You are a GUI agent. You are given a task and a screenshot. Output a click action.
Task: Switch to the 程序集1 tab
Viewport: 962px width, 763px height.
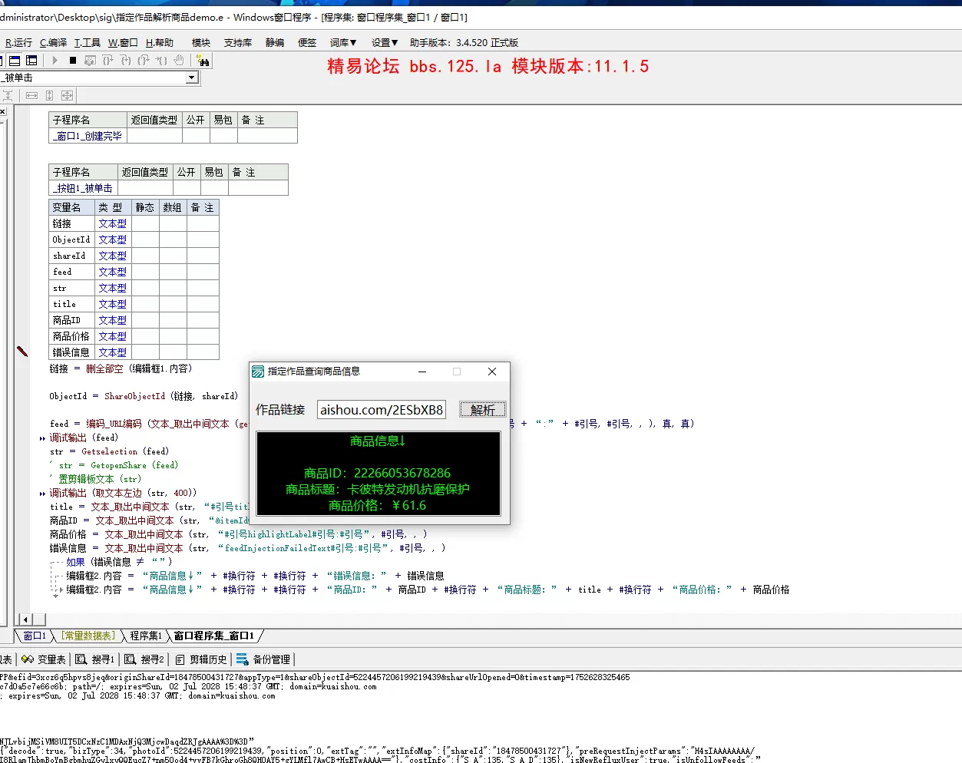(x=146, y=636)
